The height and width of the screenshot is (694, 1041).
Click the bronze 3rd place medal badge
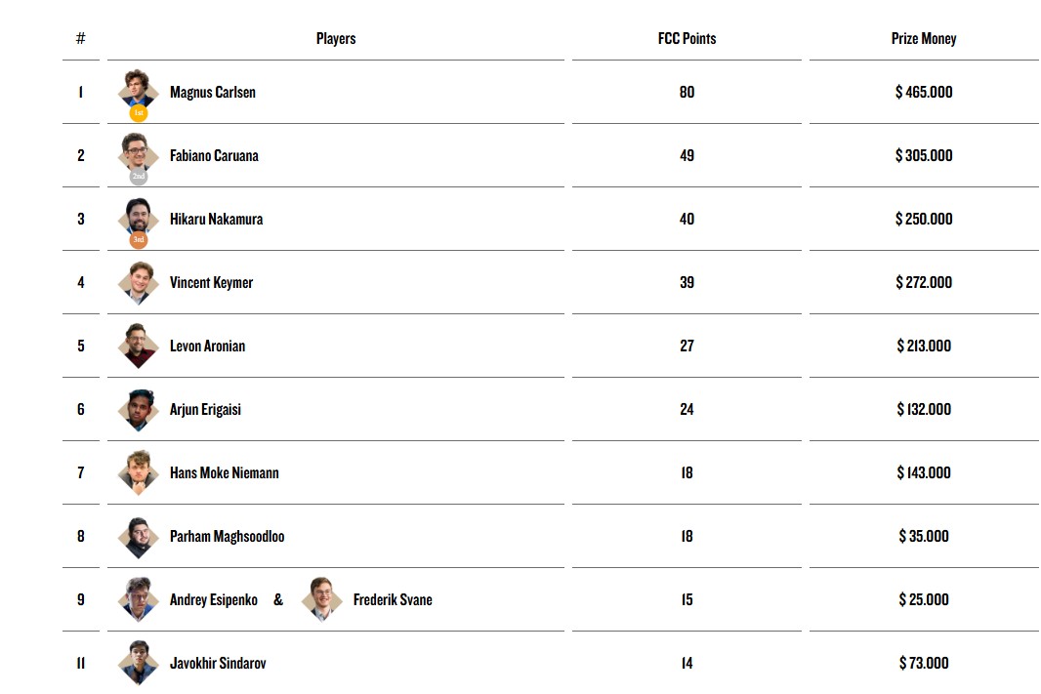tap(139, 240)
